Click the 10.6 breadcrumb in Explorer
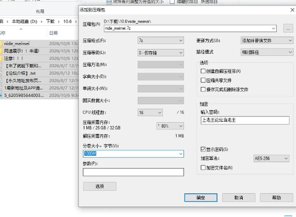This screenshot has width=296, height=217. point(68,21)
